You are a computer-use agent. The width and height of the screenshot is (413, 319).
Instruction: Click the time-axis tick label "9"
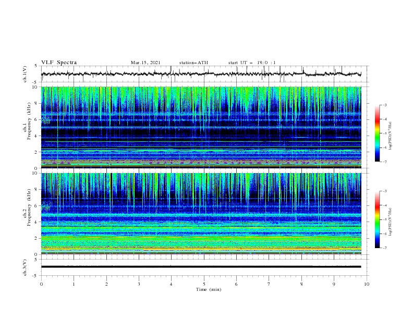coord(334,284)
